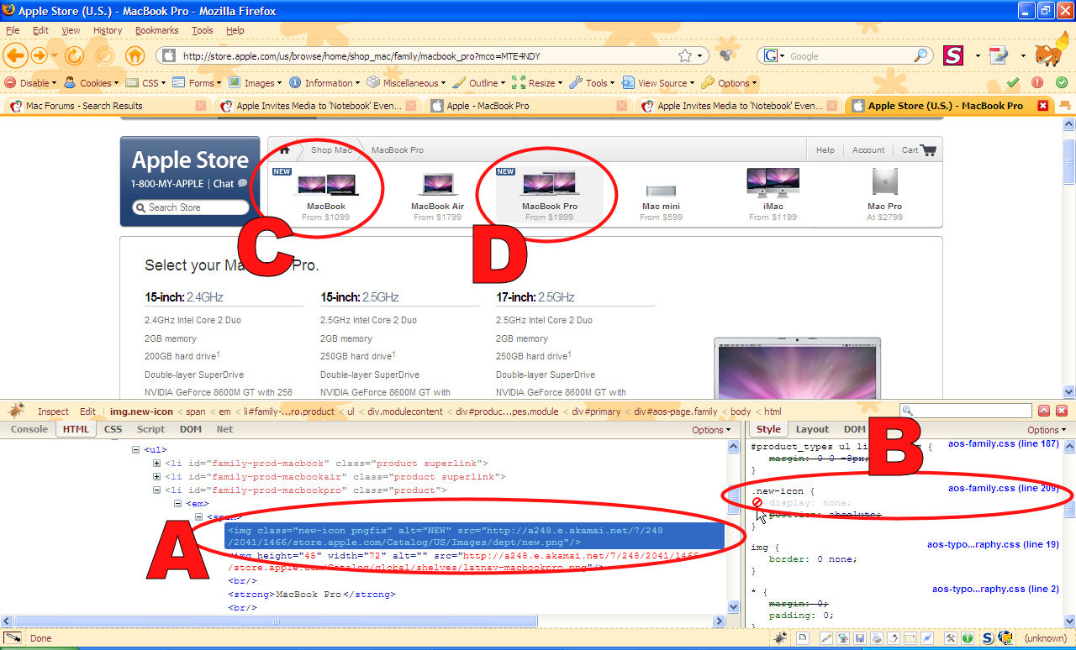Switch to Mac Forums - Search Results tab

point(107,106)
